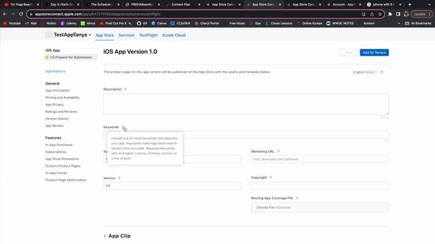Open a new browser tab with plus

(410, 5)
